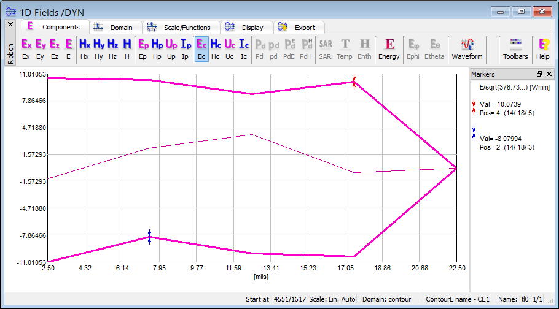Open the Waveform tool
This screenshot has height=309, width=559.
(x=467, y=49)
